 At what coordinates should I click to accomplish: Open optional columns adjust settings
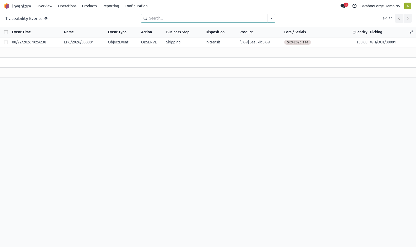coord(411,32)
